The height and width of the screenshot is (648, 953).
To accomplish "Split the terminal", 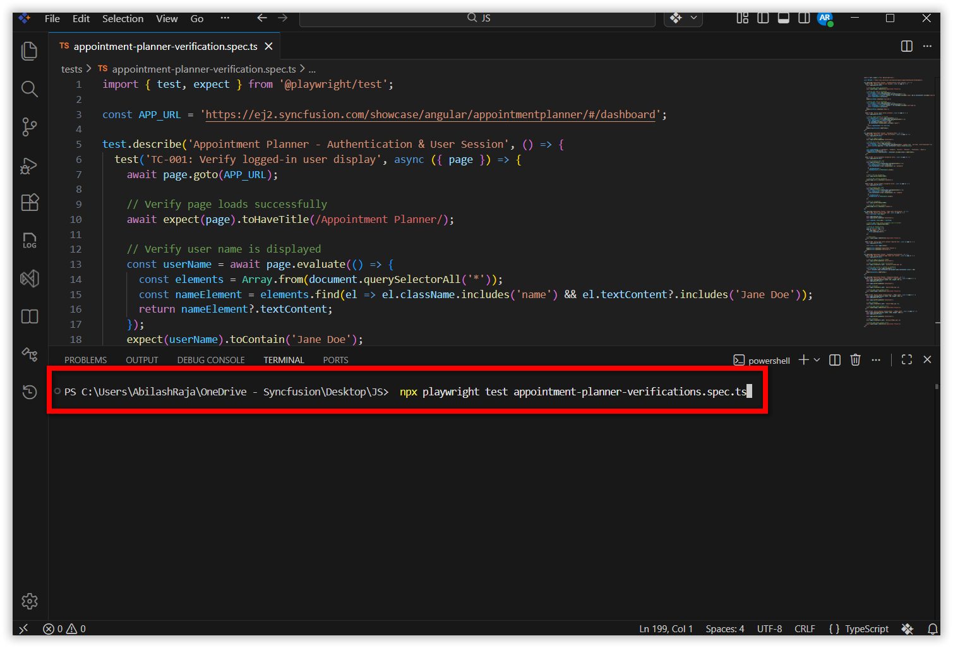I will (x=835, y=360).
